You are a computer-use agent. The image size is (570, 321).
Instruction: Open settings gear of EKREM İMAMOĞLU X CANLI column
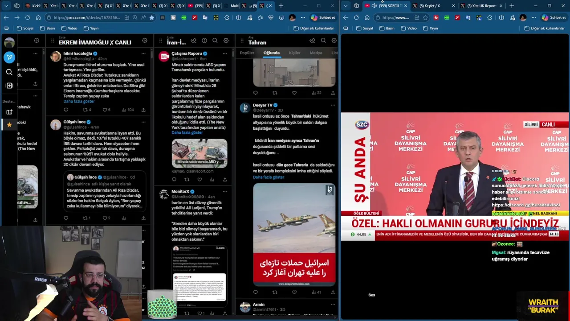click(144, 41)
